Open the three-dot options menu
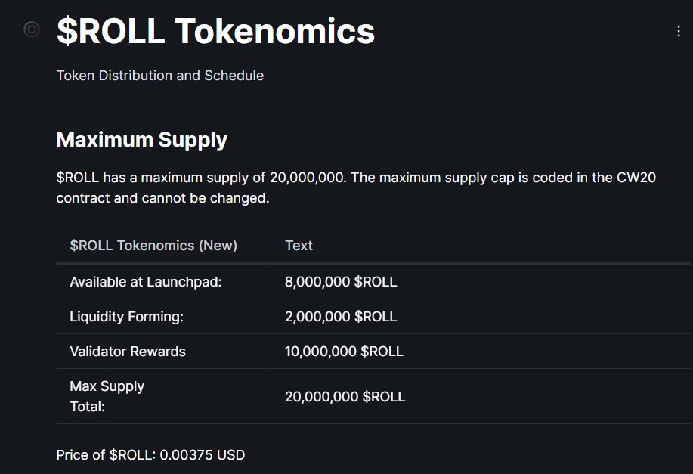 tap(678, 29)
